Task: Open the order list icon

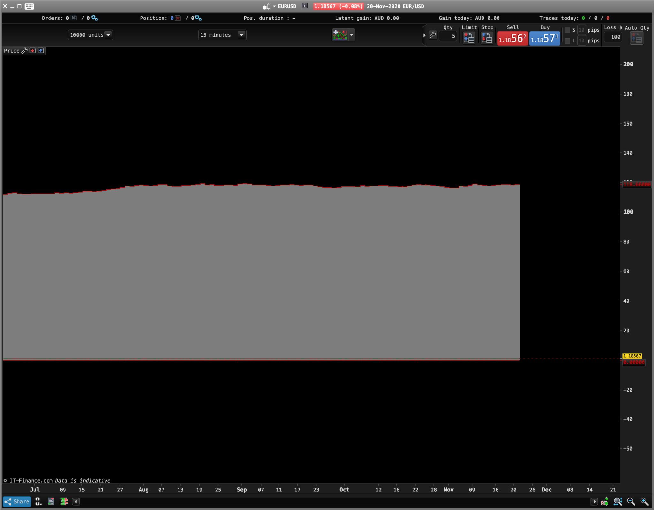Action: point(51,501)
